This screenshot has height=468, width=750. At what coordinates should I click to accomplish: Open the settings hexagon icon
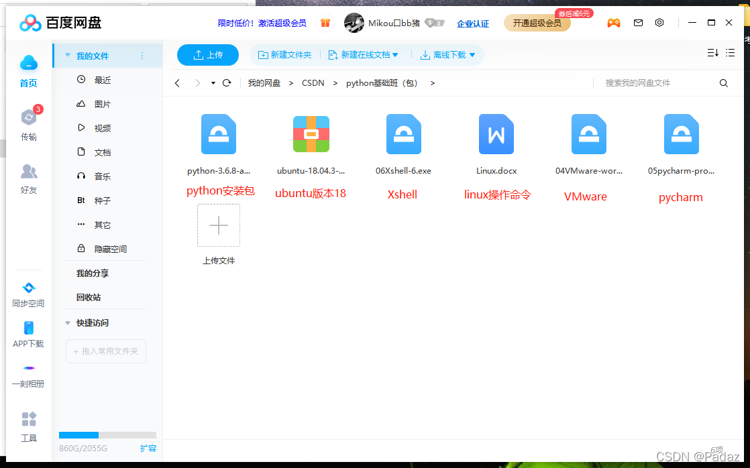pyautogui.click(x=659, y=23)
